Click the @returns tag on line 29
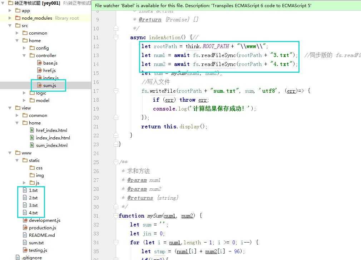The width and height of the screenshot is (361, 260). pyautogui.click(x=140, y=198)
